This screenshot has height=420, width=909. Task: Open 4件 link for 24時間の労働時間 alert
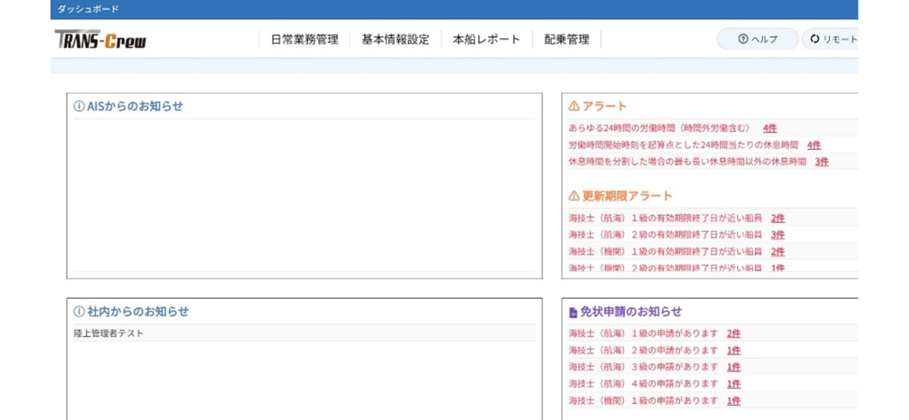770,128
